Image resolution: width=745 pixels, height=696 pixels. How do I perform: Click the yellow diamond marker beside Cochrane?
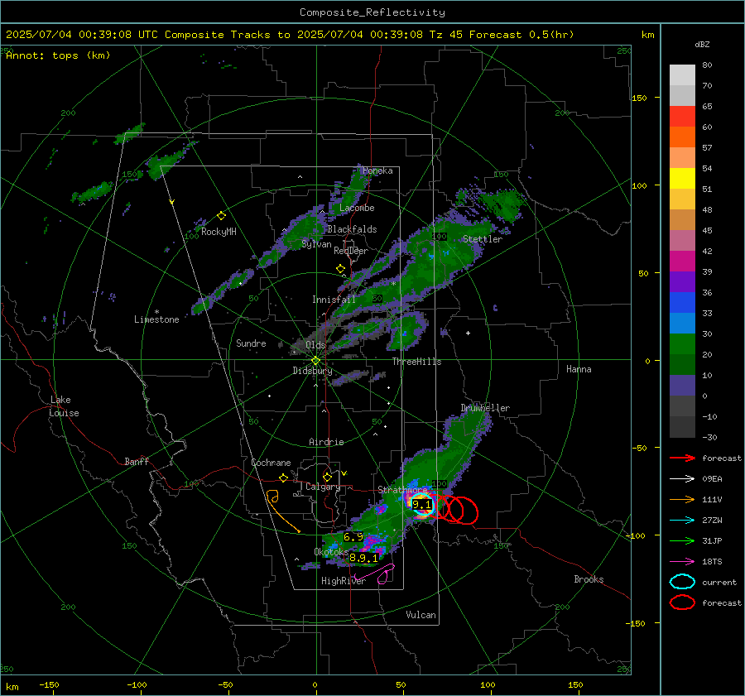coord(283,478)
